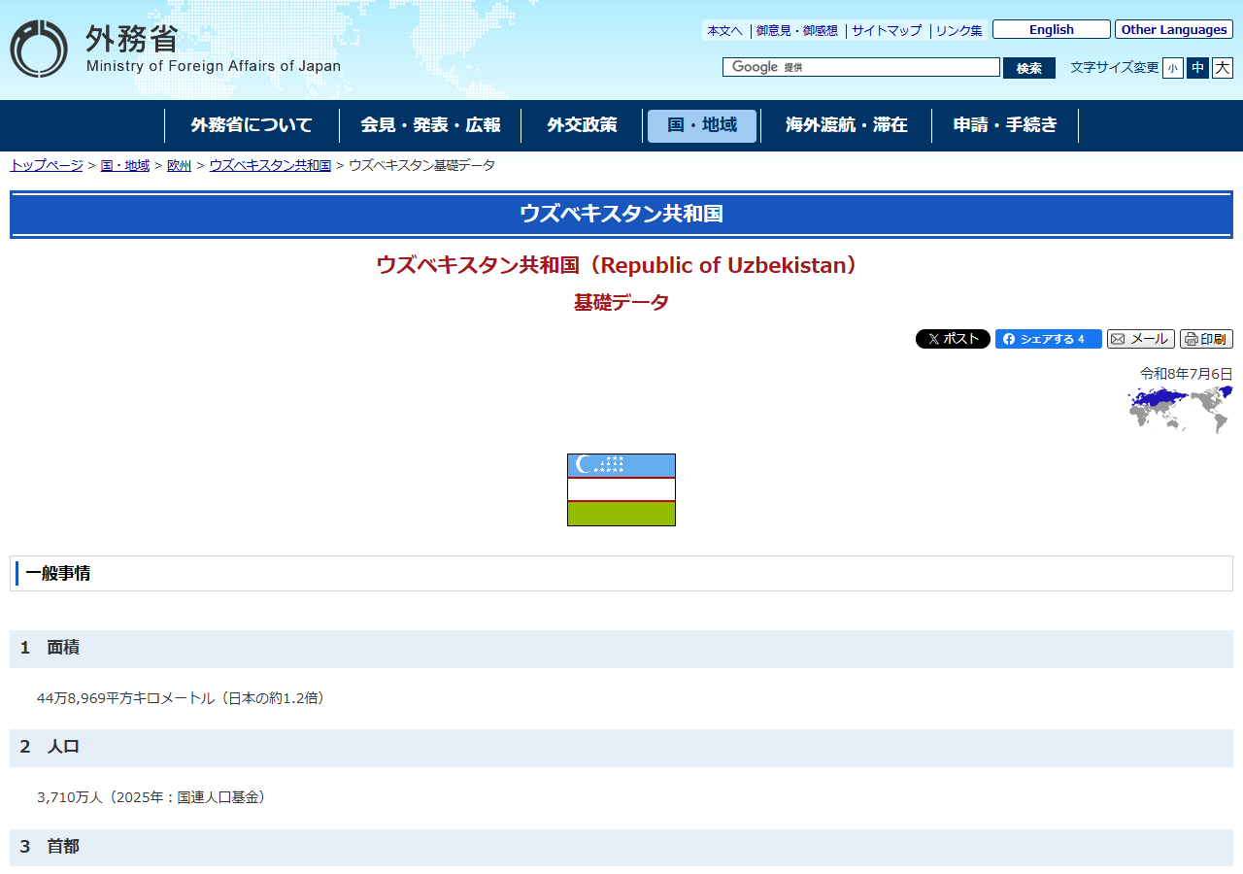Go to トップページ breadcrumb link

click(47, 165)
